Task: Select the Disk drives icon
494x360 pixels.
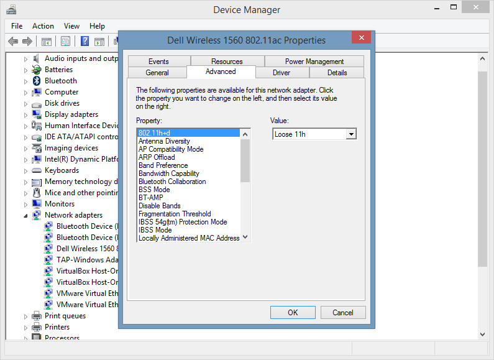Action: click(x=37, y=104)
